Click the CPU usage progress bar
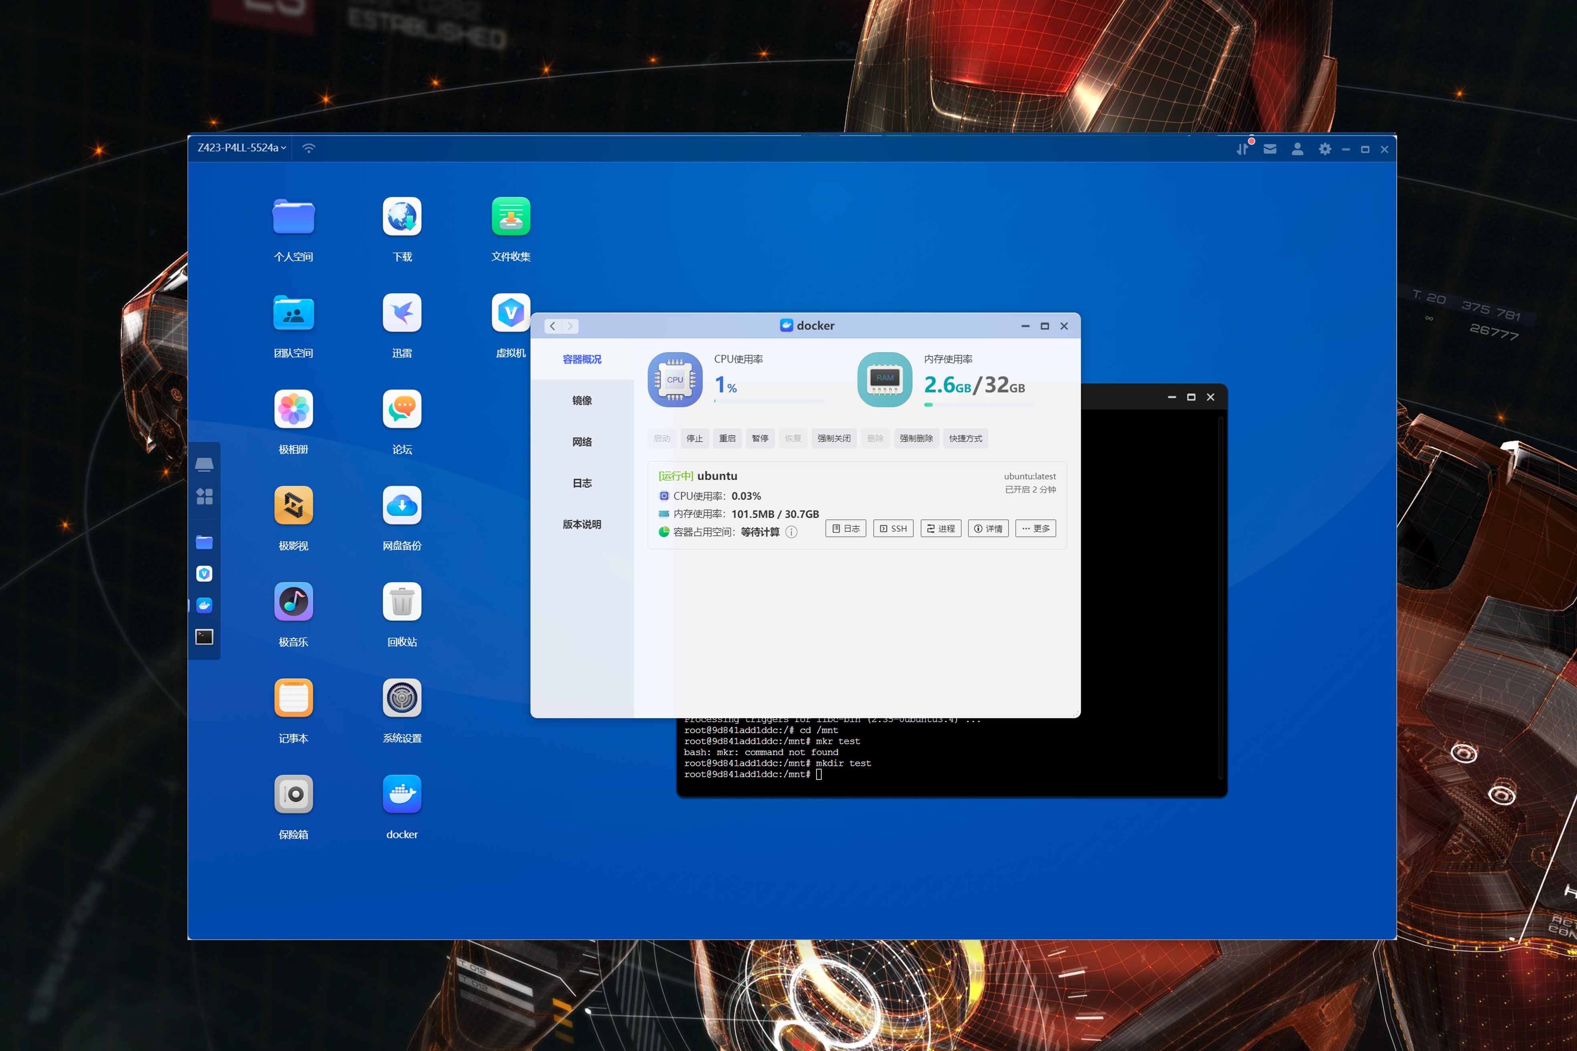 [769, 401]
